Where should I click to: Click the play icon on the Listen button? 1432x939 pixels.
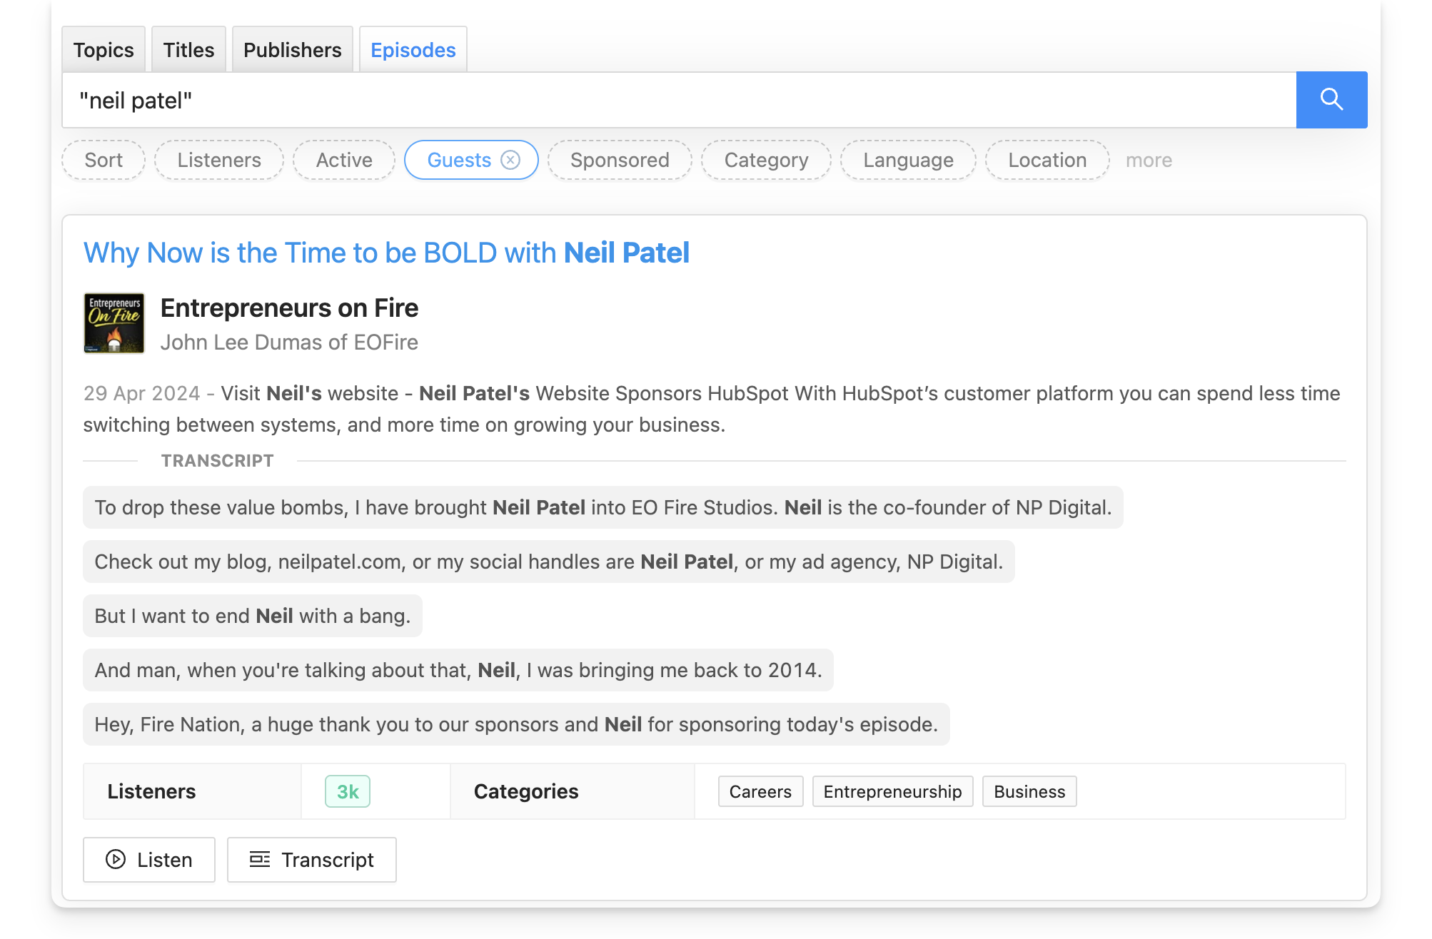click(x=116, y=859)
